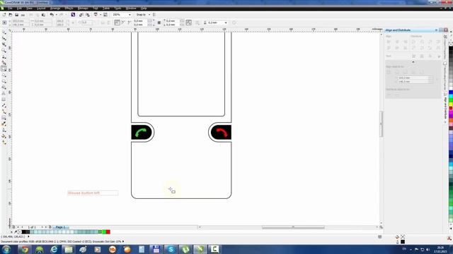Open the Effects menu
This screenshot has width=453, height=254.
pyautogui.click(x=69, y=8)
